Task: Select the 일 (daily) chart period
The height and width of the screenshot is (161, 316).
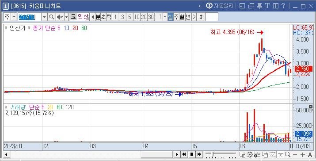Action: (x=171, y=17)
